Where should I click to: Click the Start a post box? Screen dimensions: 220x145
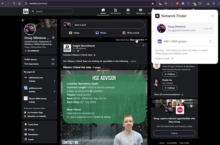point(108,25)
